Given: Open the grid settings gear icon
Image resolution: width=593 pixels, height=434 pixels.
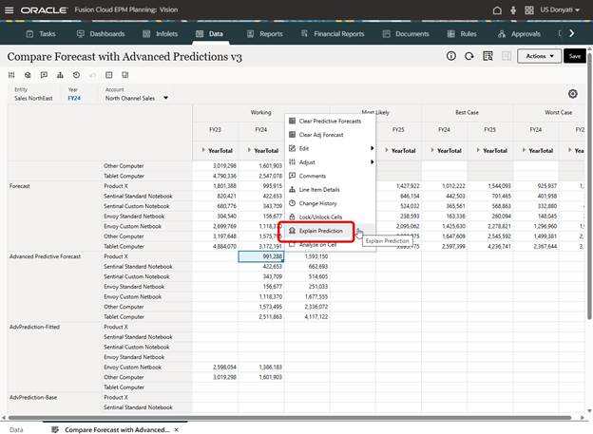Looking at the screenshot, I should tap(572, 94).
